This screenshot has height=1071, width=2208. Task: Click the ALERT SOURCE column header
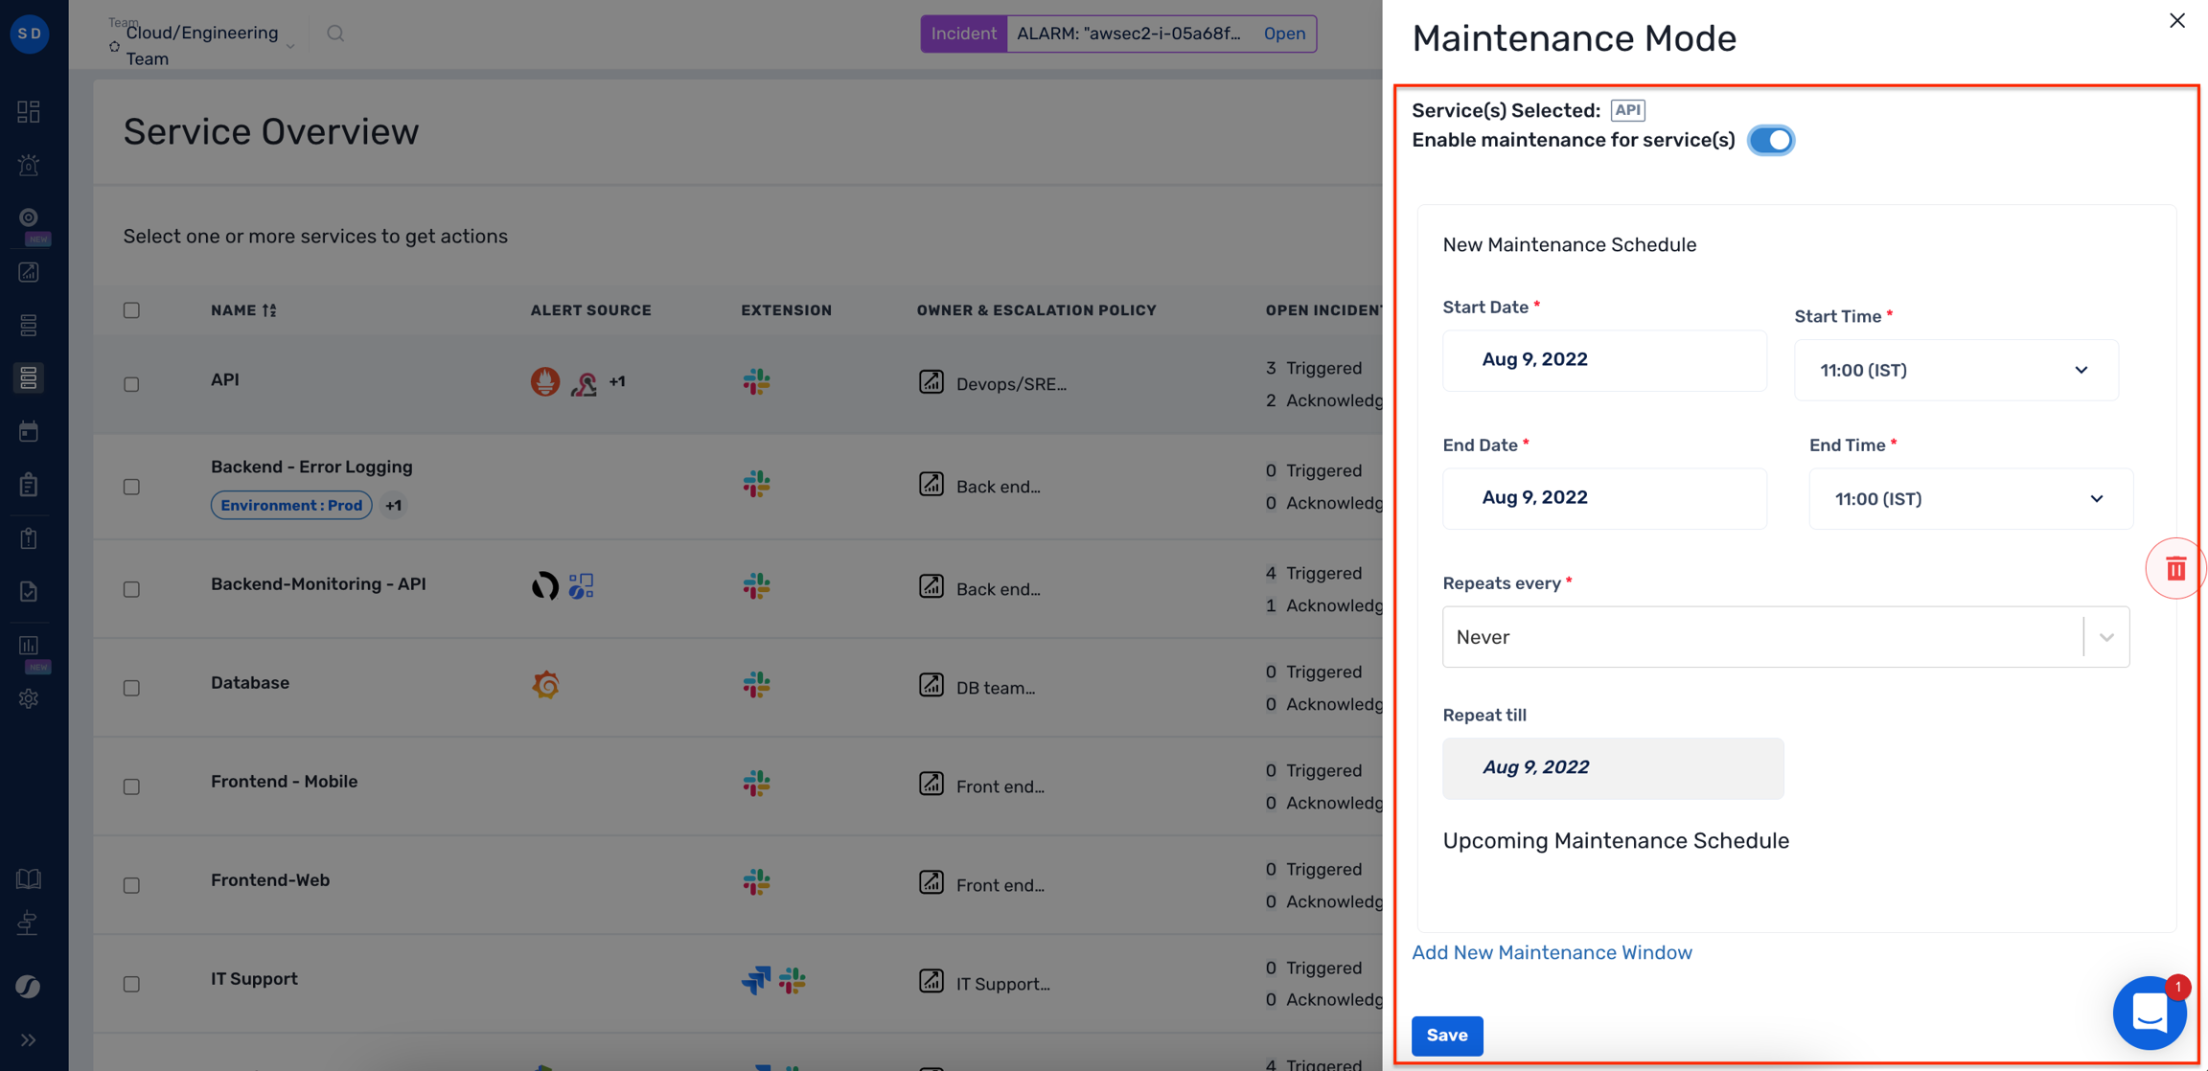tap(590, 310)
